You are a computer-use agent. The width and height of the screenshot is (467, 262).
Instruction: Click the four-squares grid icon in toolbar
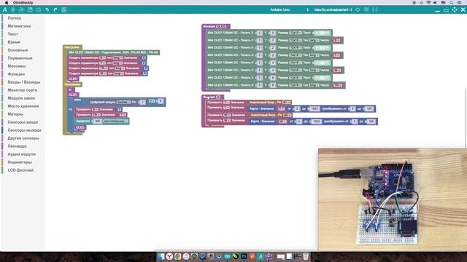[x=63, y=9]
